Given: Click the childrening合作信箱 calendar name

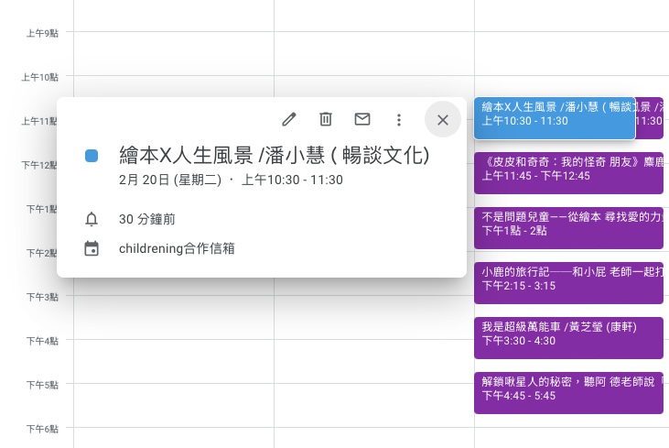Looking at the screenshot, I should tap(177, 248).
